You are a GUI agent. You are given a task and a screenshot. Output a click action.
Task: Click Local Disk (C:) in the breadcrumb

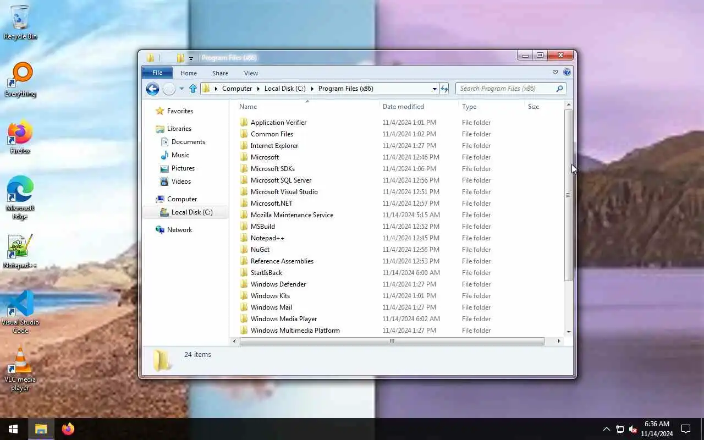[285, 89]
